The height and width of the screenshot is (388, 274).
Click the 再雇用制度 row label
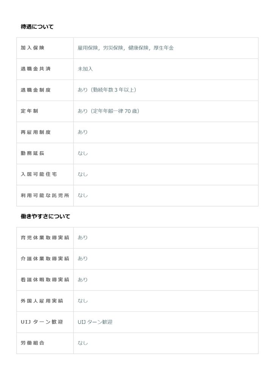(36, 132)
